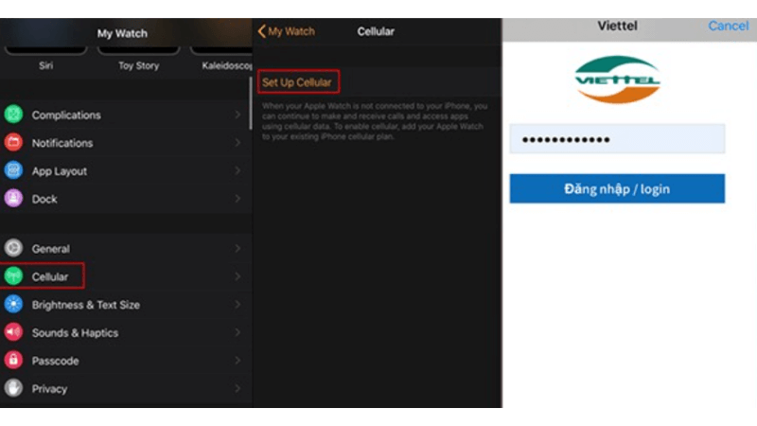Image resolution: width=757 pixels, height=426 pixels.
Task: Focus the Viettel password field
Action: click(617, 139)
